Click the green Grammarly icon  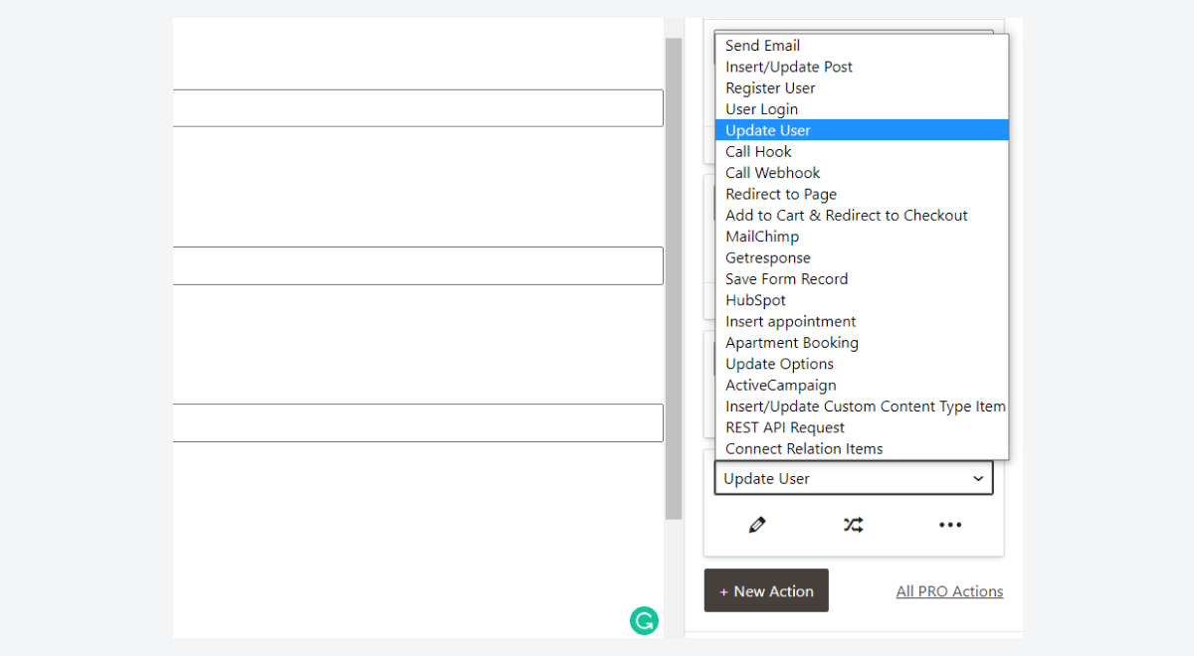644,620
